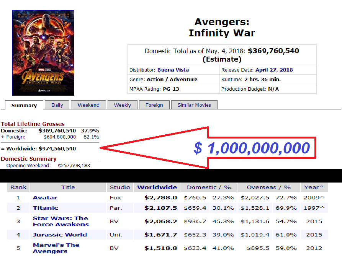Open the Weekly tab

[x=122, y=105]
